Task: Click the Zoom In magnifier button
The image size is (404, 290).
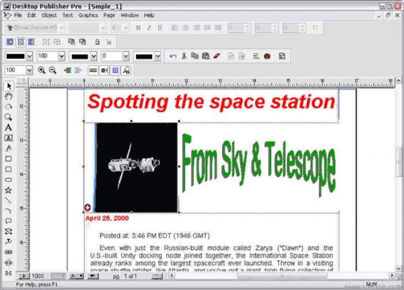Action: [x=42, y=70]
